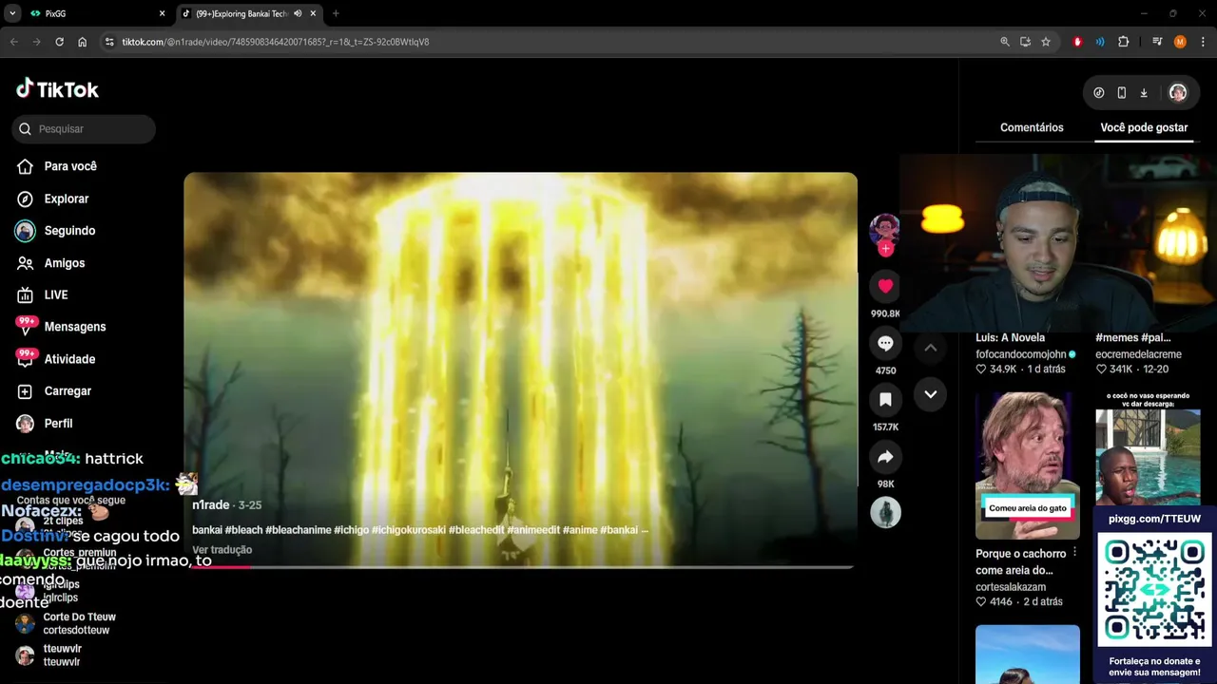Click the download desktop app icon
Viewport: 1217px width, 684px height.
[x=1144, y=92]
